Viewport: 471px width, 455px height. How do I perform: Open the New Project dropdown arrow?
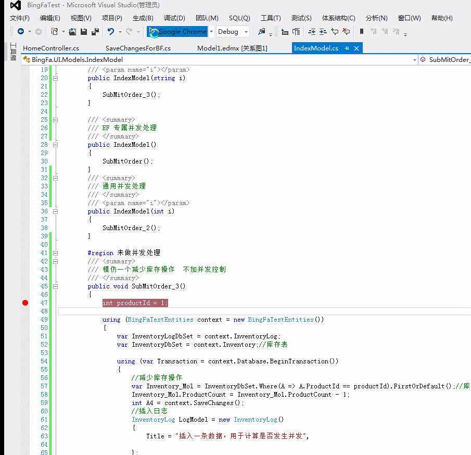click(63, 32)
